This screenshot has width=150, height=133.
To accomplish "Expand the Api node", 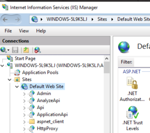I will (24, 108).
